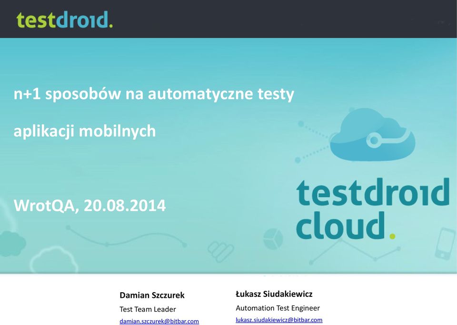Select the name Łukasz Siudakiewicz
Viewport: 457px width, 325px height.
274,294
